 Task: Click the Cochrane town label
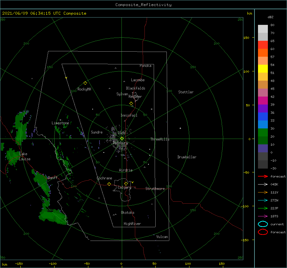tap(104, 178)
